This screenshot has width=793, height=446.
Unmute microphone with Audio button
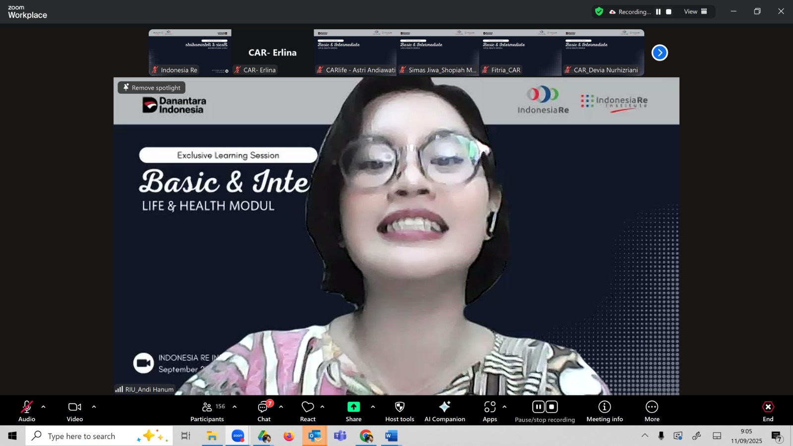[x=27, y=411]
